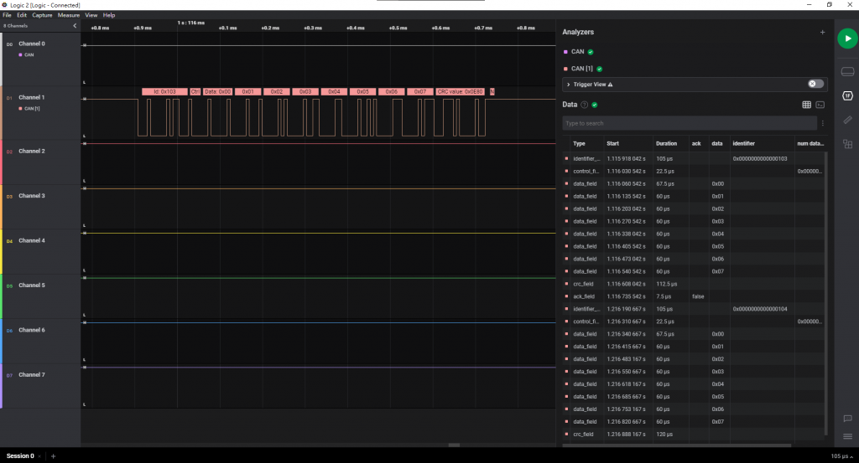Select the Channel 1 label
Image resolution: width=859 pixels, height=463 pixels.
tap(32, 97)
